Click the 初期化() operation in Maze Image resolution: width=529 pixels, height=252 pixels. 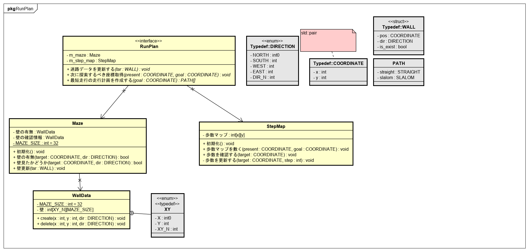point(29,152)
